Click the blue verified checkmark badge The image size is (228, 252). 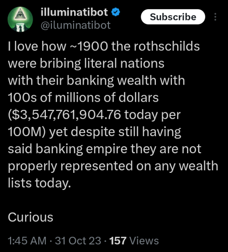tap(116, 12)
